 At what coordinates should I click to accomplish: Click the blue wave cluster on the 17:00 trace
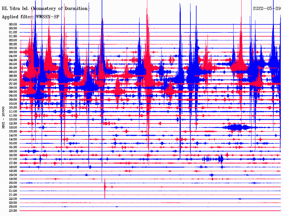click(213, 159)
